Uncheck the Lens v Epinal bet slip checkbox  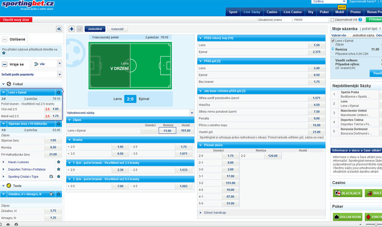333,41
